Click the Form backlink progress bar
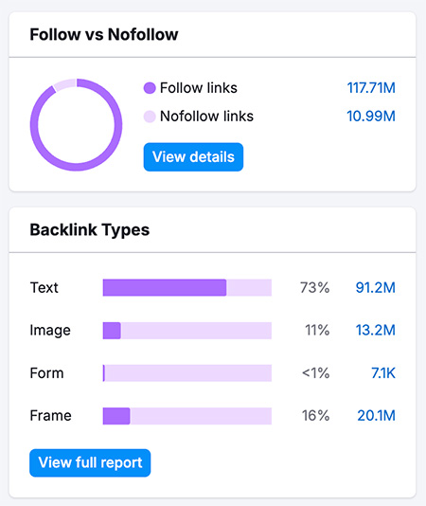 [187, 373]
